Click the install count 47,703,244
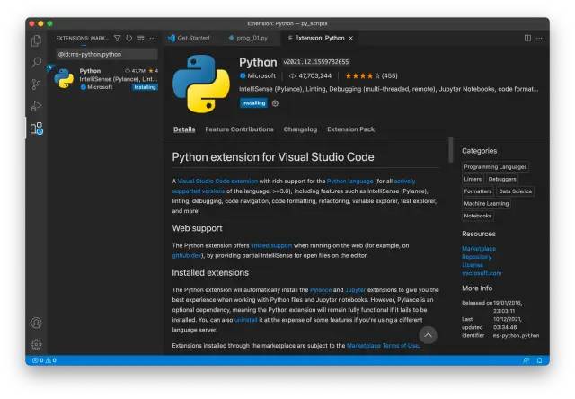575x399 pixels. tap(310, 75)
